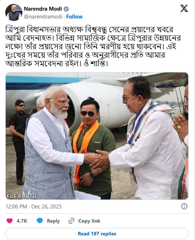Click the blue reply speech bubble icon

(x=40, y=221)
